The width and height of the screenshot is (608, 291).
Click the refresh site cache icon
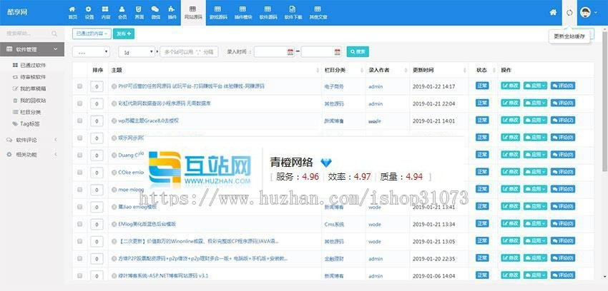[x=569, y=12]
